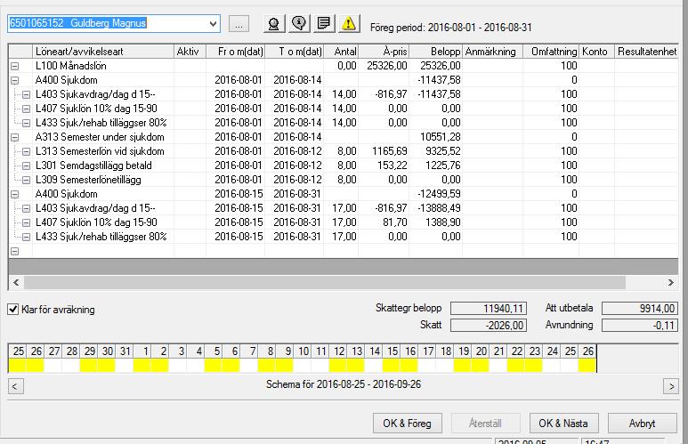Click the Belopp column header
This screenshot has width=688, height=444.
436,52
